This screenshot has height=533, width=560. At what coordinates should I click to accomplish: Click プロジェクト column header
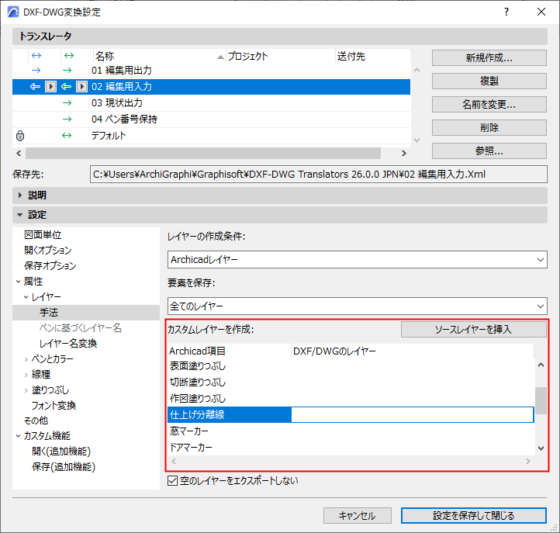tap(281, 56)
